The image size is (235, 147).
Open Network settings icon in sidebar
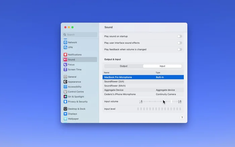coord(65,43)
